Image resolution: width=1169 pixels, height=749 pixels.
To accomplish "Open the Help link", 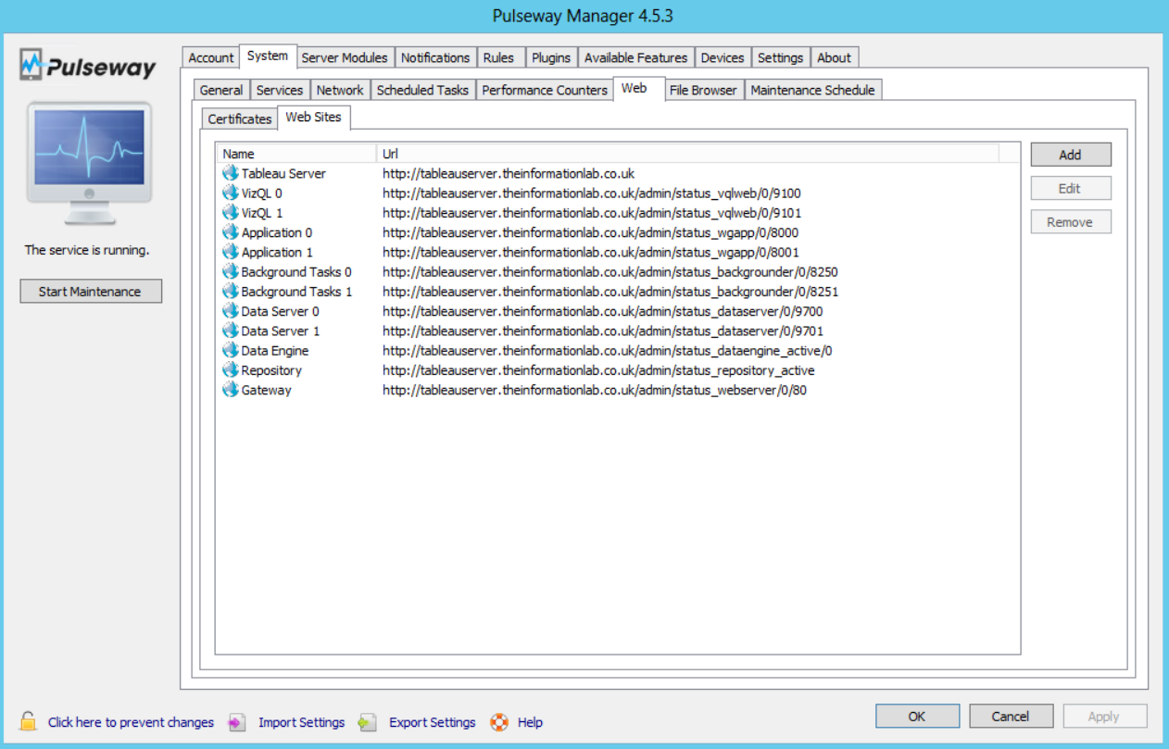I will point(530,722).
